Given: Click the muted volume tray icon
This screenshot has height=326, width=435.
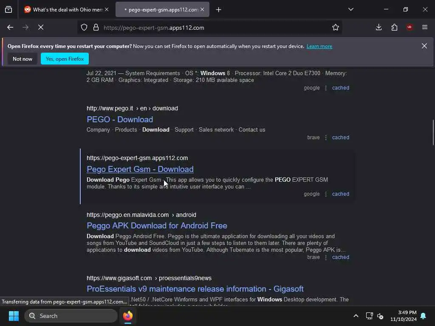Looking at the screenshot, I should [x=380, y=316].
